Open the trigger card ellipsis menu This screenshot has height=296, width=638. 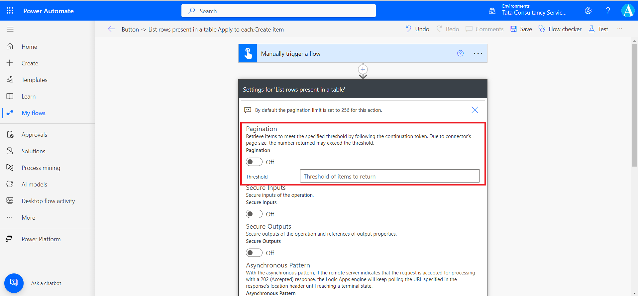click(478, 53)
